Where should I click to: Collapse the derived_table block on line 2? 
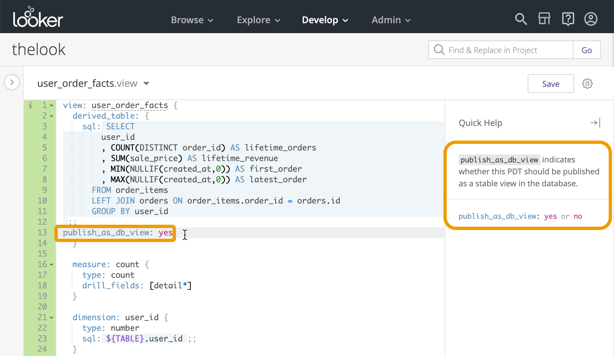click(x=51, y=116)
